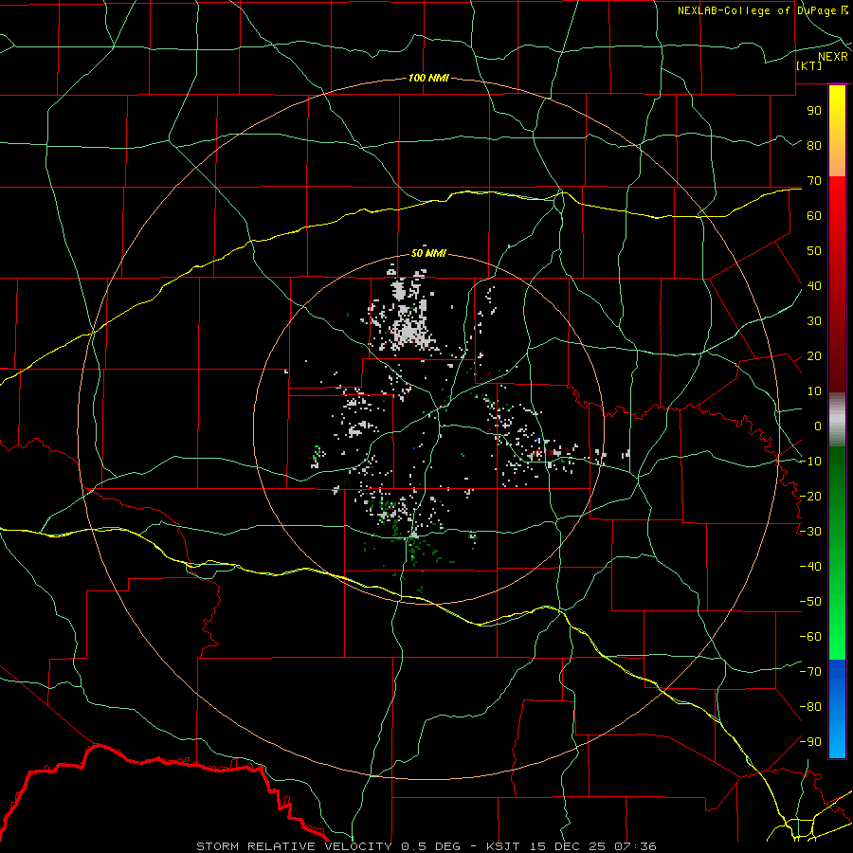Image resolution: width=853 pixels, height=853 pixels.
Task: Click the -90 value on velocity scale
Action: 810,742
